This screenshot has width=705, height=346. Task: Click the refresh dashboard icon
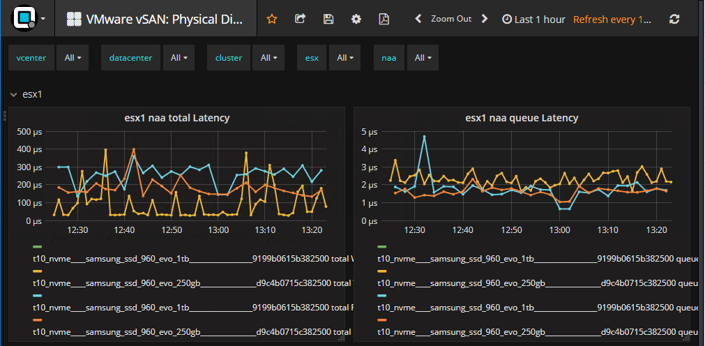674,19
